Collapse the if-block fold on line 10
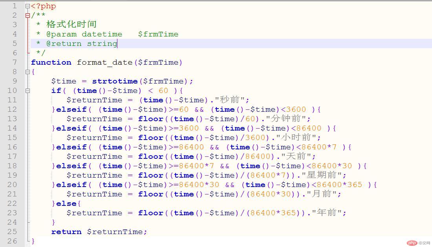Image resolution: width=432 pixels, height=247 pixels. (27, 91)
